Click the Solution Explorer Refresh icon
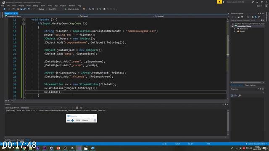 (x=256, y=17)
